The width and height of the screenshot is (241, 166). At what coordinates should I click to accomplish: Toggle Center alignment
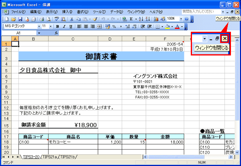pos(86,27)
